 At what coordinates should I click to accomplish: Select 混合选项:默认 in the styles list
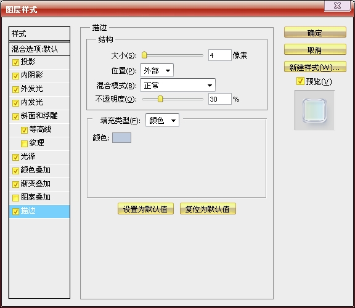point(39,49)
